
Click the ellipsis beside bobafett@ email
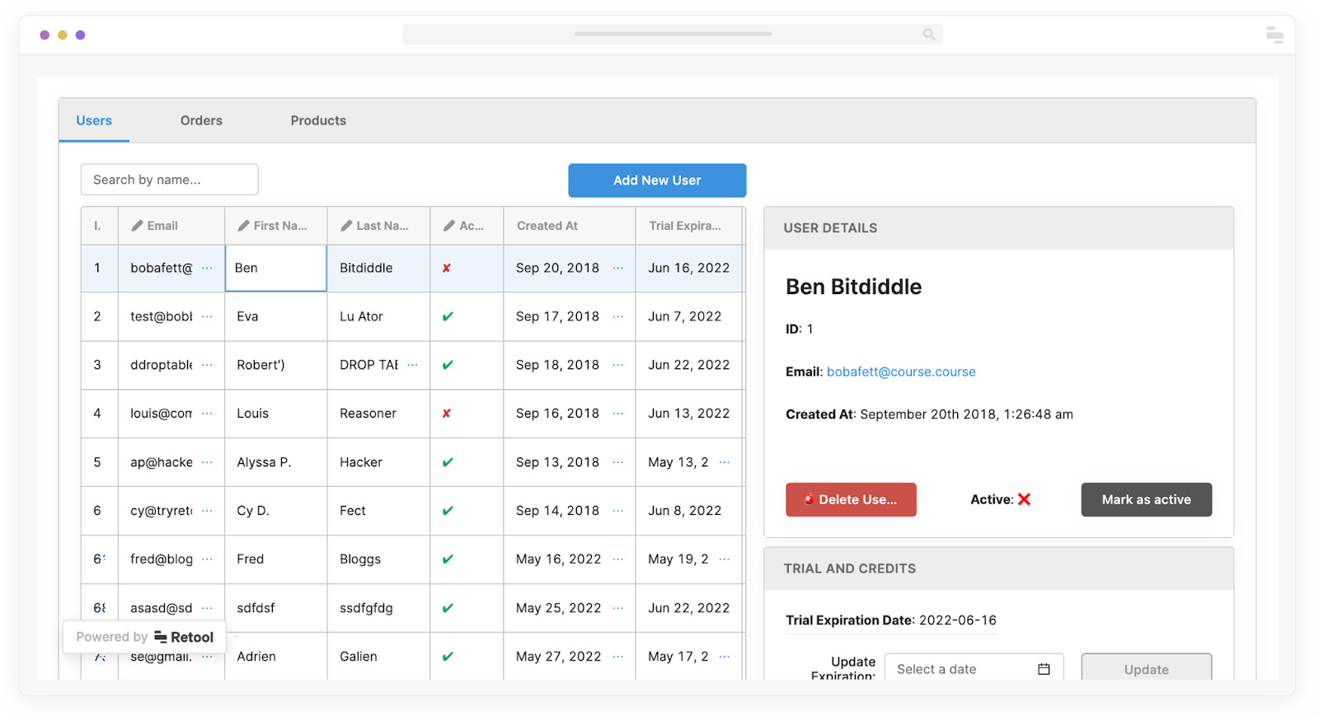tap(207, 268)
